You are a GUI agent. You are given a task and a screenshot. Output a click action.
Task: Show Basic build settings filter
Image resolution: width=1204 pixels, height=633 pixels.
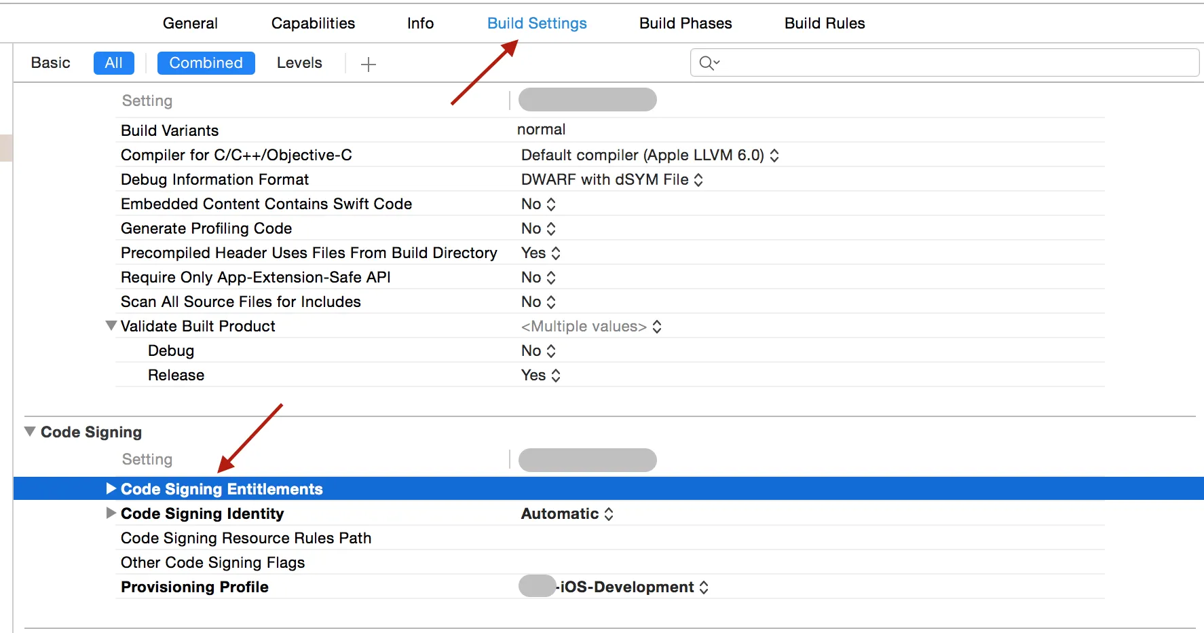[x=51, y=62]
